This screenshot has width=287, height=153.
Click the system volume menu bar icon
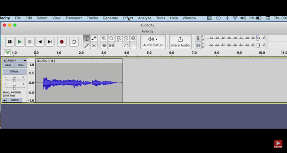pyautogui.click(x=243, y=18)
